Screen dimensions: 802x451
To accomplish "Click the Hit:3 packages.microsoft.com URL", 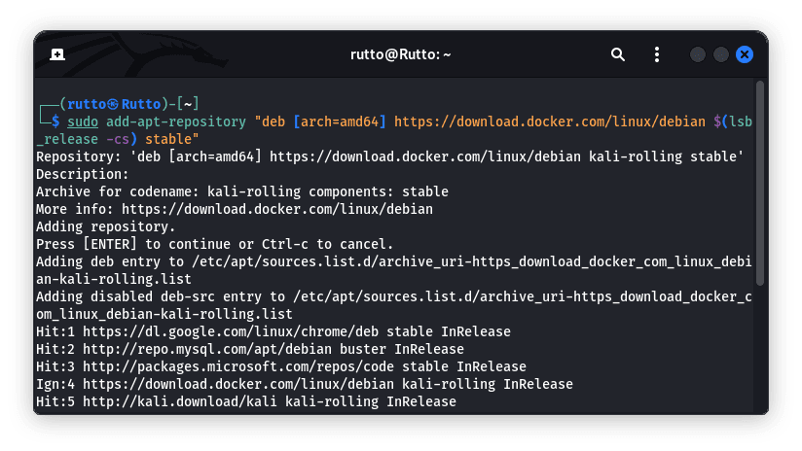I will 238,366.
